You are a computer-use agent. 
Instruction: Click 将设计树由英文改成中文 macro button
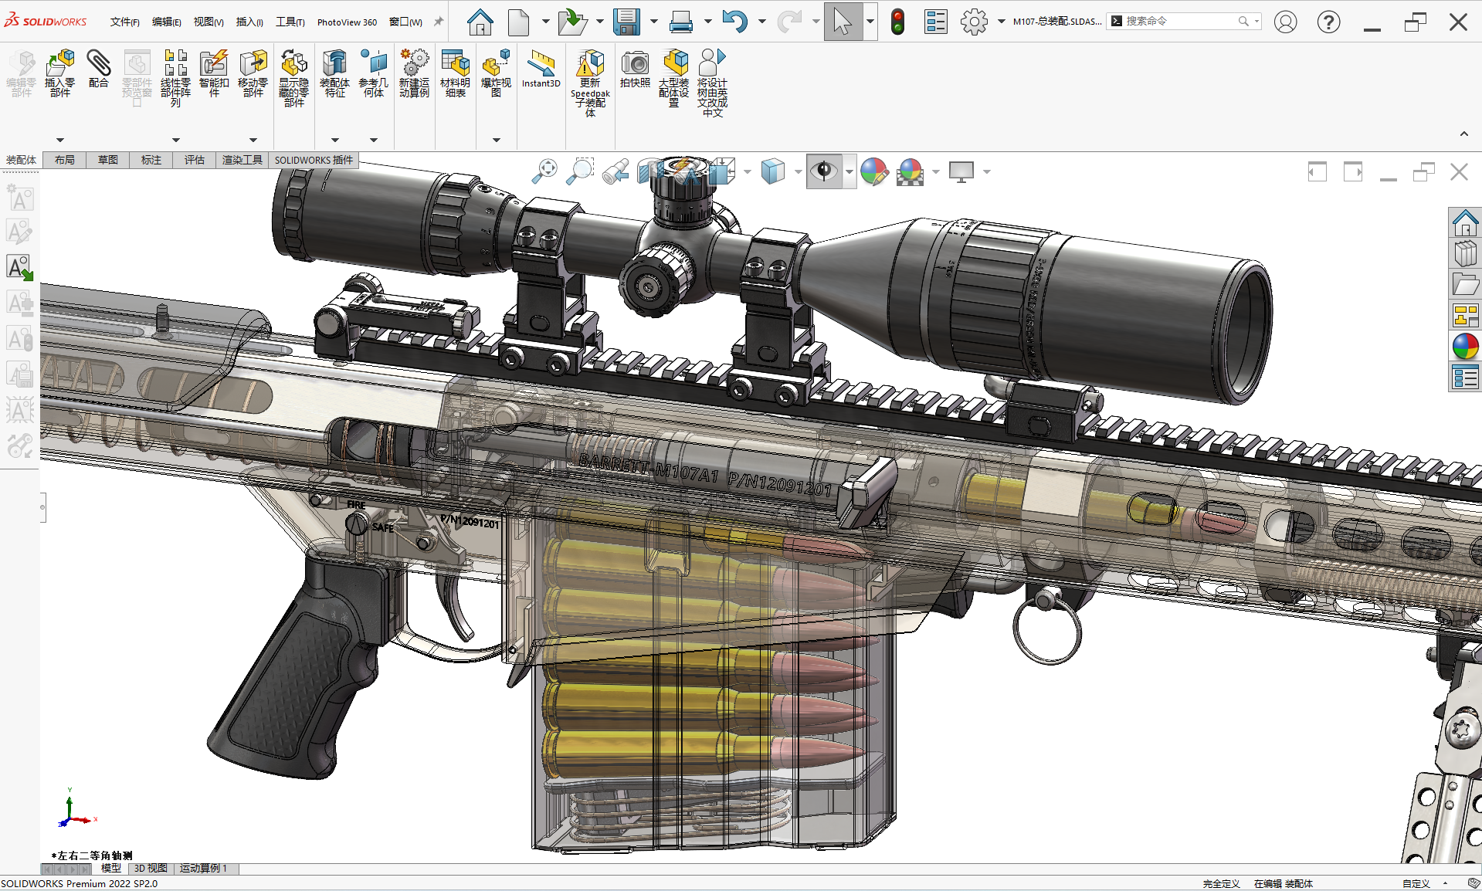712,83
